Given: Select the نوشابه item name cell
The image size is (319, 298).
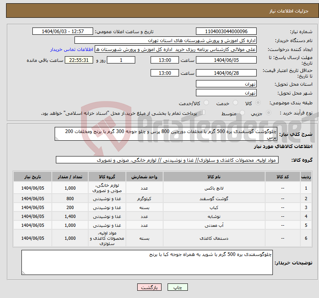Looking at the screenshot, I should tap(214, 217).
